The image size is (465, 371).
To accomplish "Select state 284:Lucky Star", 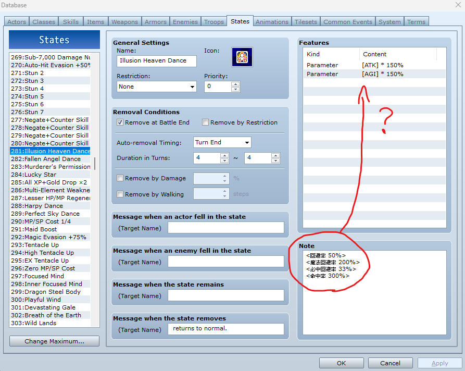I will tap(50, 175).
